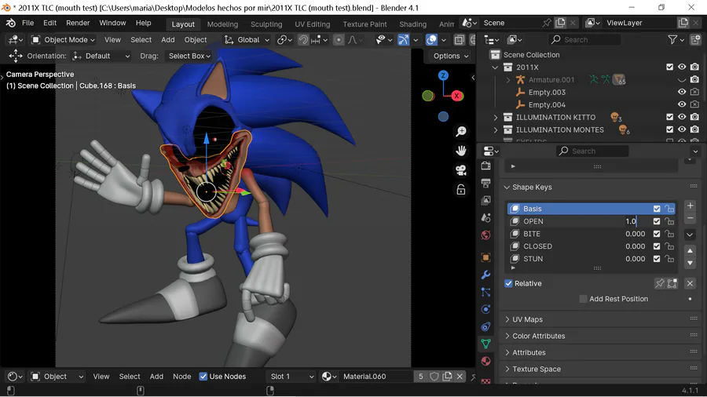
Task: Open shape key specials chevron menu
Action: click(x=690, y=235)
